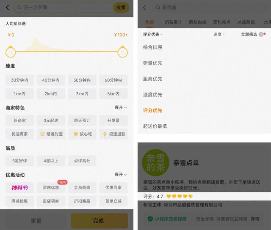Open the 评分优先 sort dropdown
This screenshot has width=271, height=230.
(152, 34)
